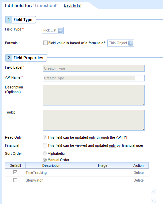
Task: Open the Pick List dropdown arrow
Action: tap(60, 30)
